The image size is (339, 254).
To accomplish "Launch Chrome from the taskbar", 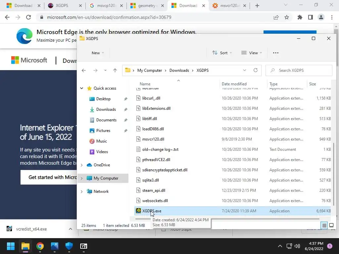I will (x=40, y=246).
